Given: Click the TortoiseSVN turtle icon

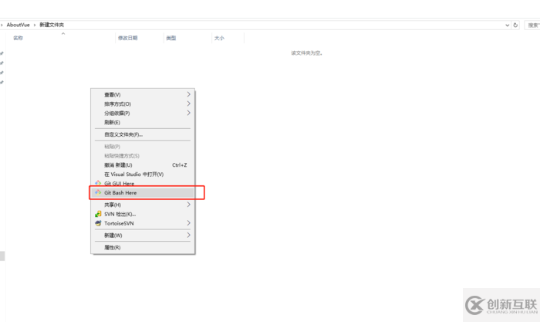Looking at the screenshot, I should click(x=98, y=223).
